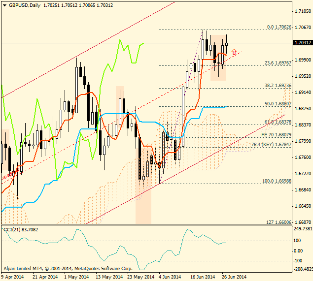Click price scale value 1.71050
Screen dimensions: 313x281
(x=303, y=11)
